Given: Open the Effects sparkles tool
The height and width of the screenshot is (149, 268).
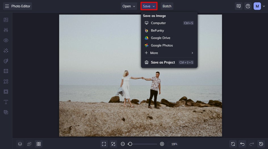Looking at the screenshot, I should click(6, 51).
